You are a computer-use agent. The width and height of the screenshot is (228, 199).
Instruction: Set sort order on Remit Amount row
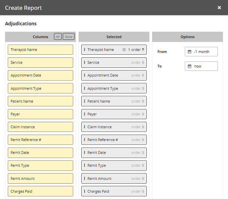pos(137,178)
